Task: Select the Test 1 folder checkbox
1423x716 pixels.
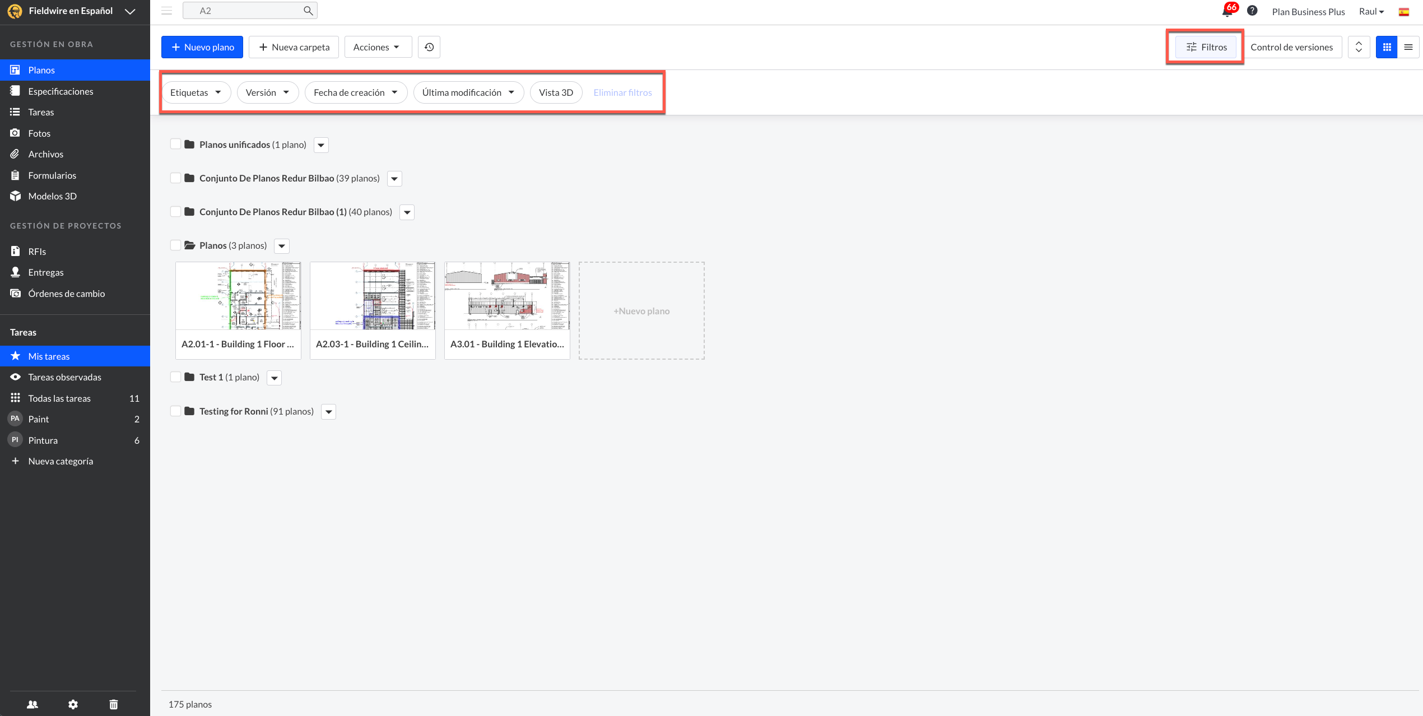Action: pos(175,377)
